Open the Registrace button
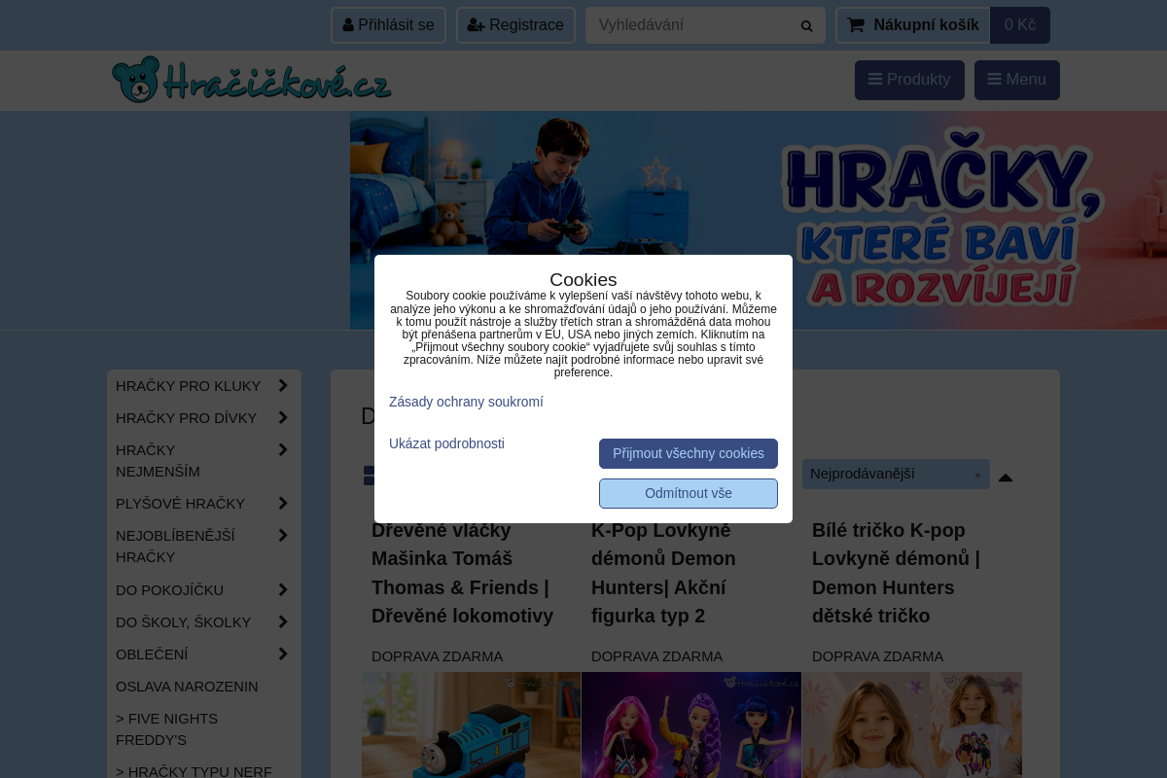1167x778 pixels. 515,25
